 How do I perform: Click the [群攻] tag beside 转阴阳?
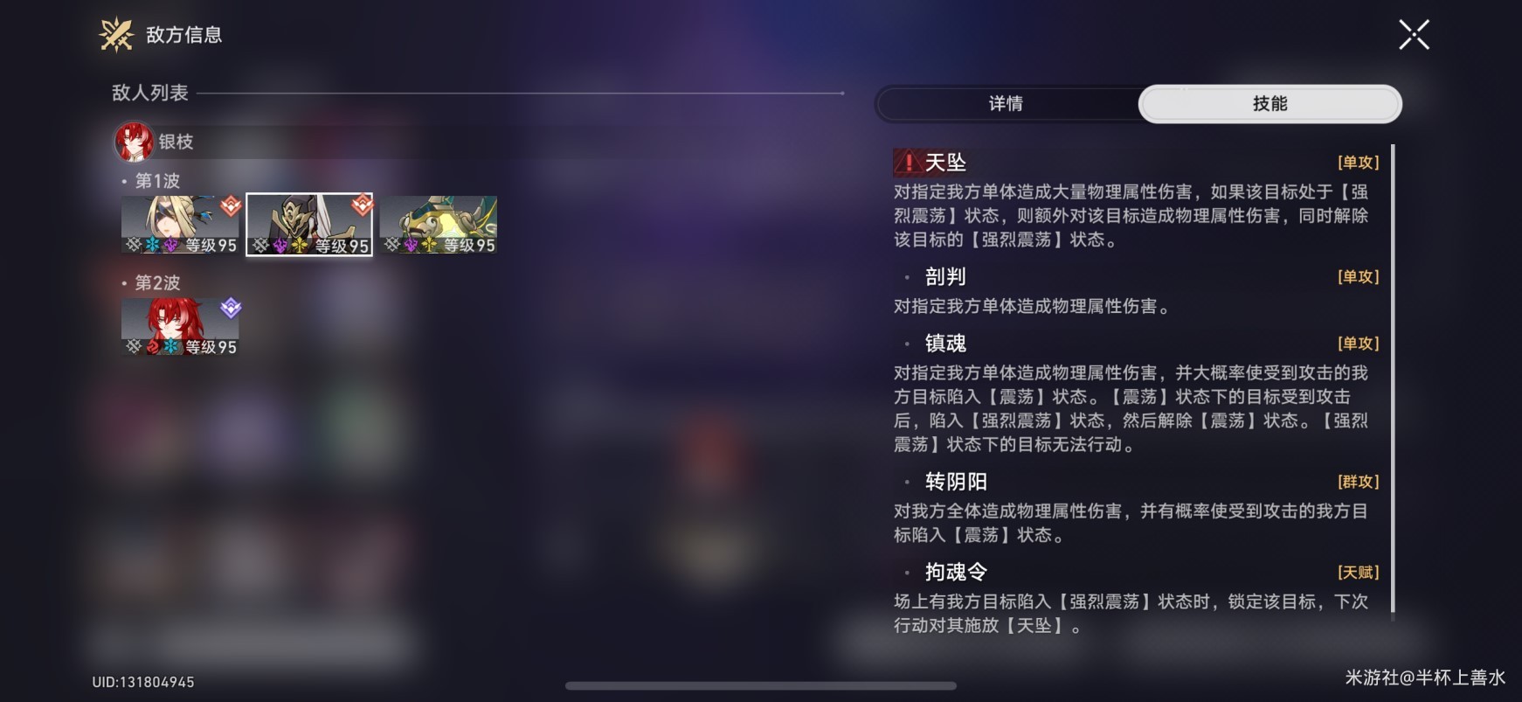pos(1358,482)
